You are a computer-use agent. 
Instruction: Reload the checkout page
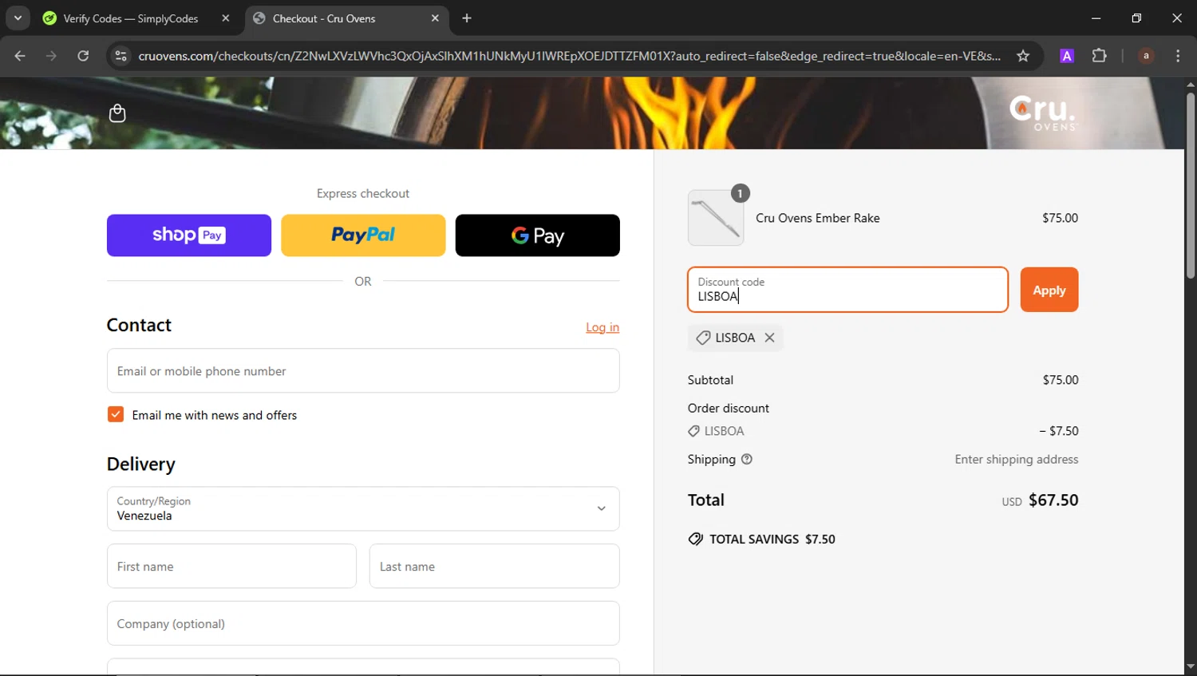83,56
